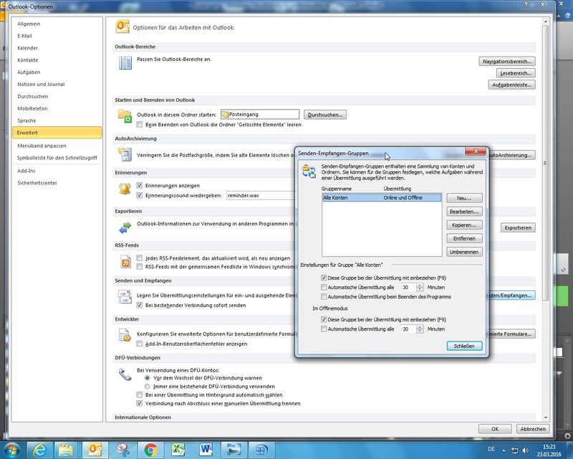
Task: Enable automatic transmission when exiting program
Action: pos(324,296)
